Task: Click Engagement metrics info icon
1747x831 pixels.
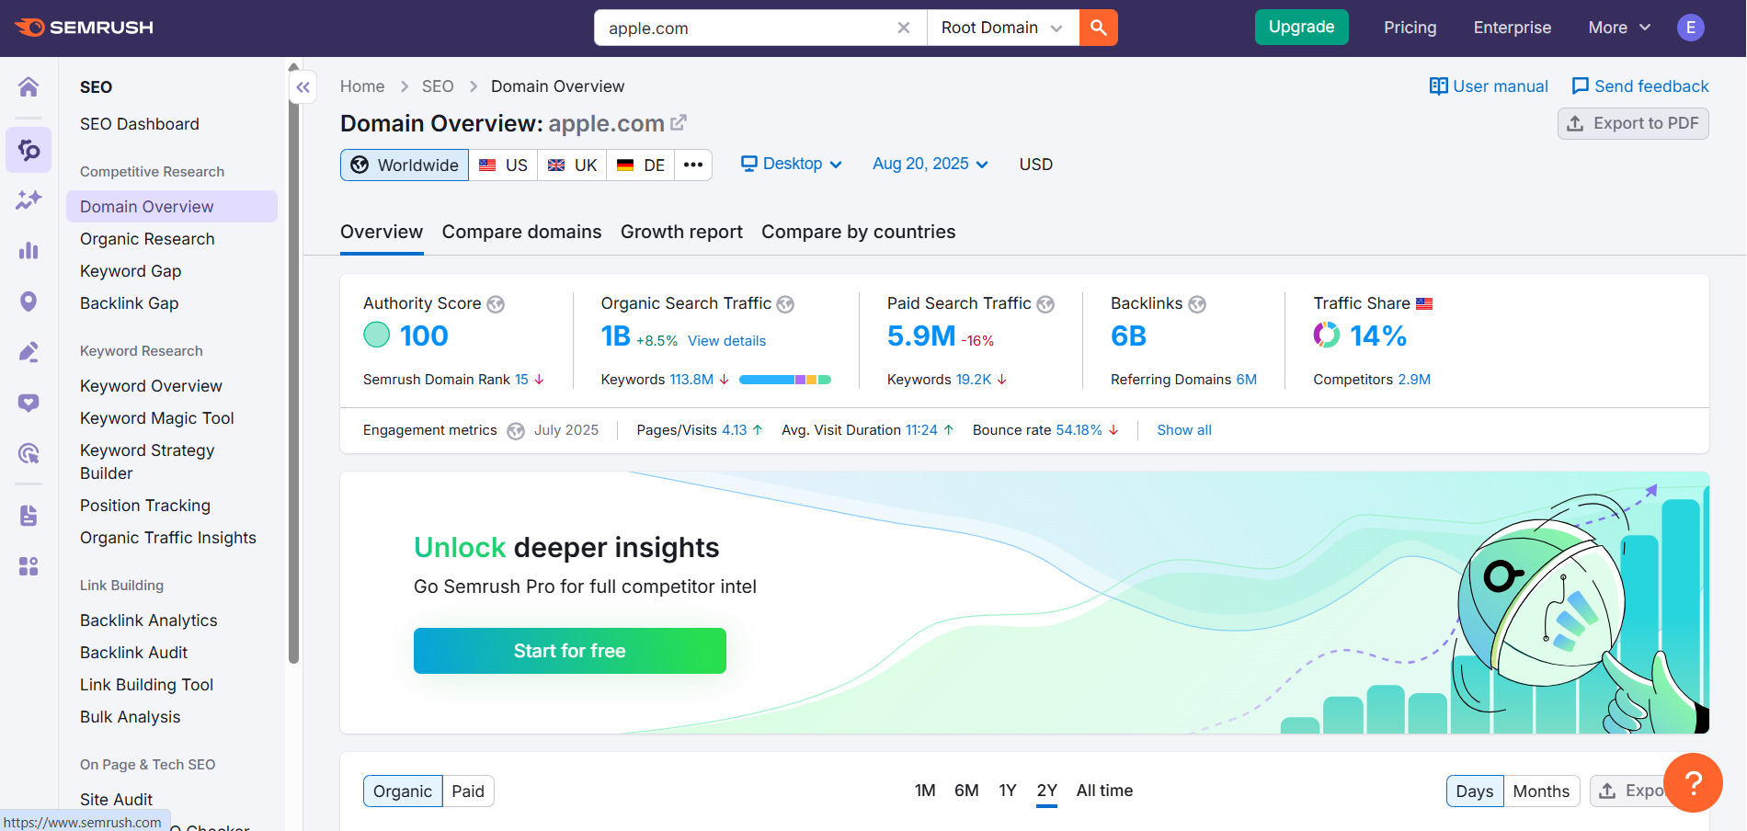Action: (x=516, y=431)
